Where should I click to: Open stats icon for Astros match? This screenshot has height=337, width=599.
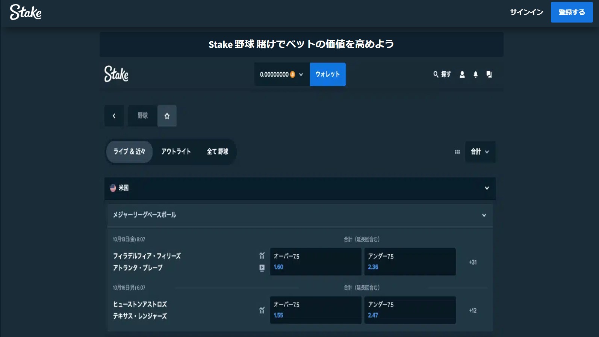pyautogui.click(x=262, y=310)
